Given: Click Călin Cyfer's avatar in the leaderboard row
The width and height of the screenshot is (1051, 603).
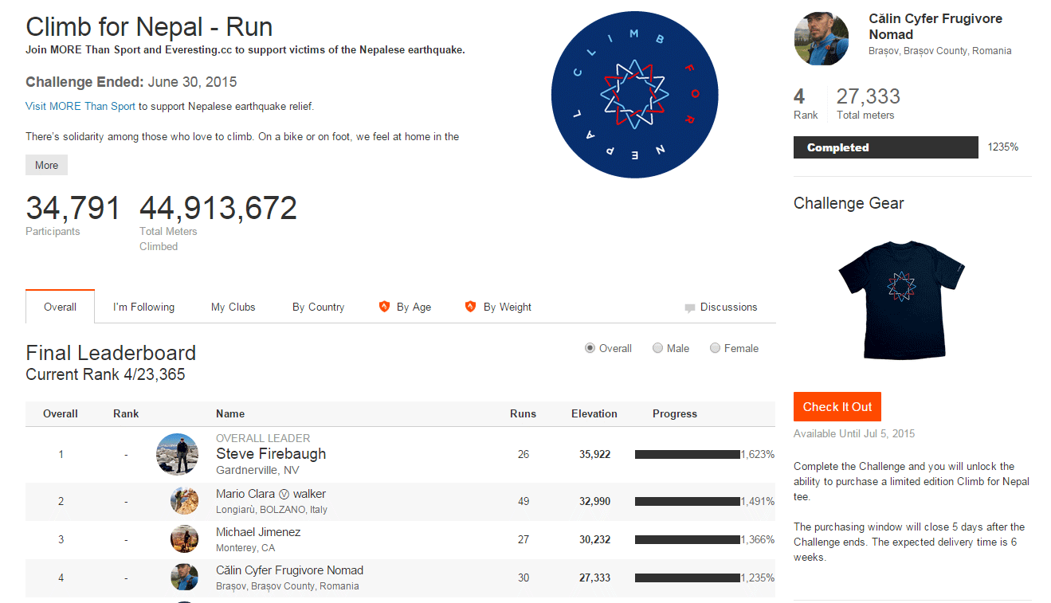Looking at the screenshot, I should coord(184,578).
